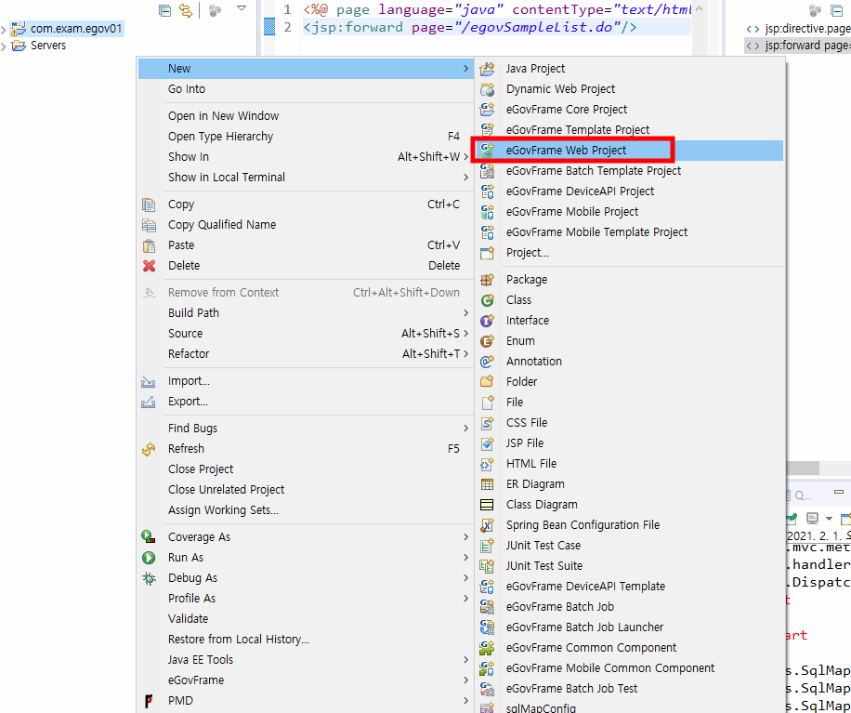Open Package Explorer view menu dropdown triangle
Viewport: 851px width, 713px height.
coord(242,8)
